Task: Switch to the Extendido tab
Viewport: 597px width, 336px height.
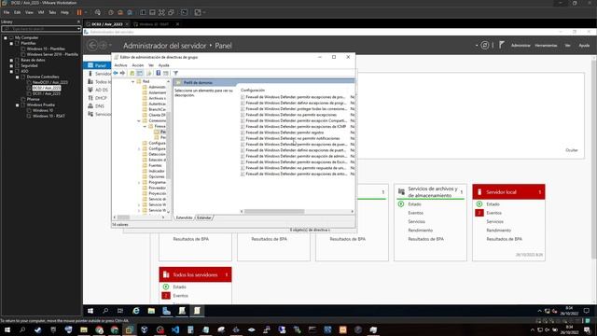Action: 185,217
